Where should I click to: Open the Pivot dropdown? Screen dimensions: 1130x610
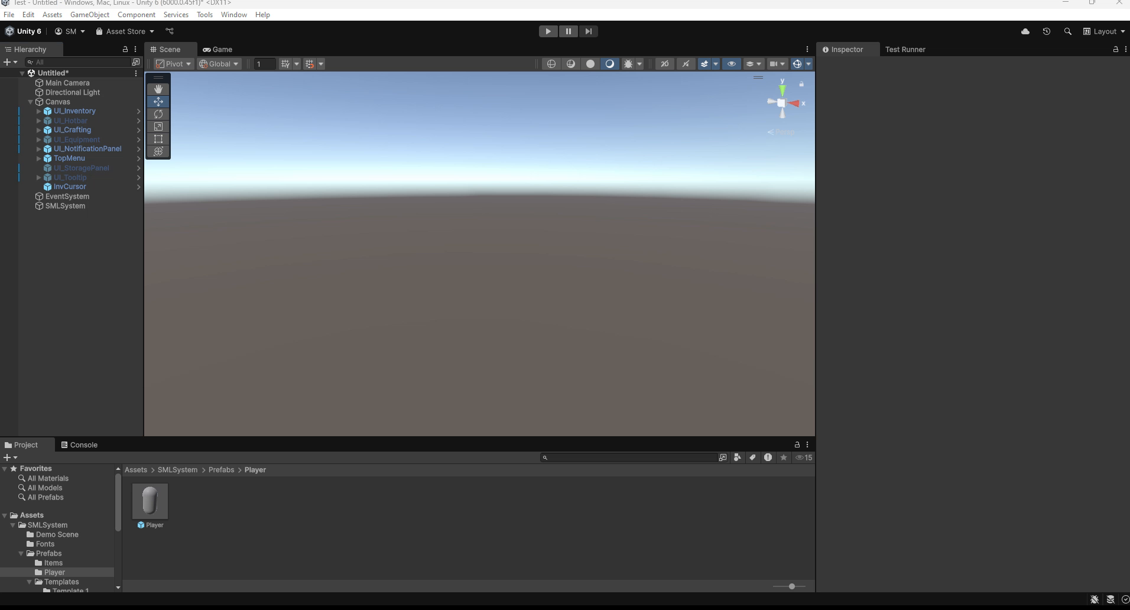[x=174, y=64]
